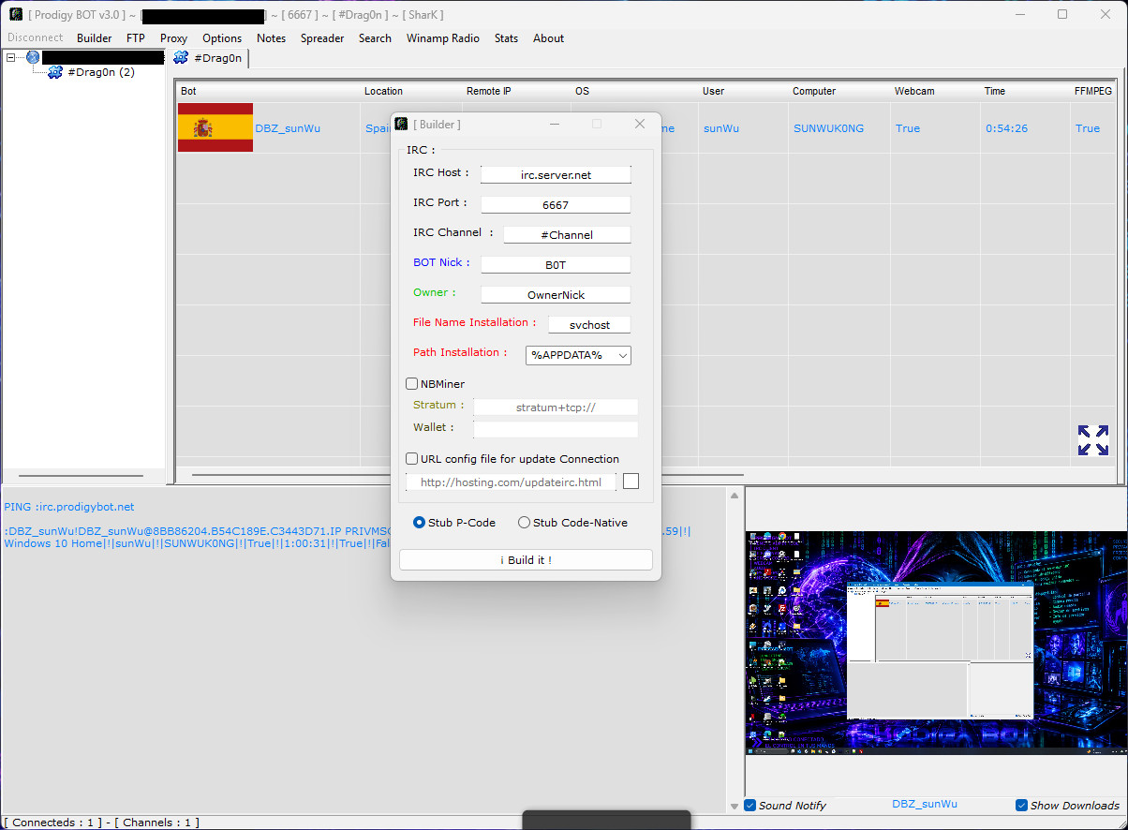Click the IRC Channel field
Screen dimensions: 1128x830
(x=567, y=234)
